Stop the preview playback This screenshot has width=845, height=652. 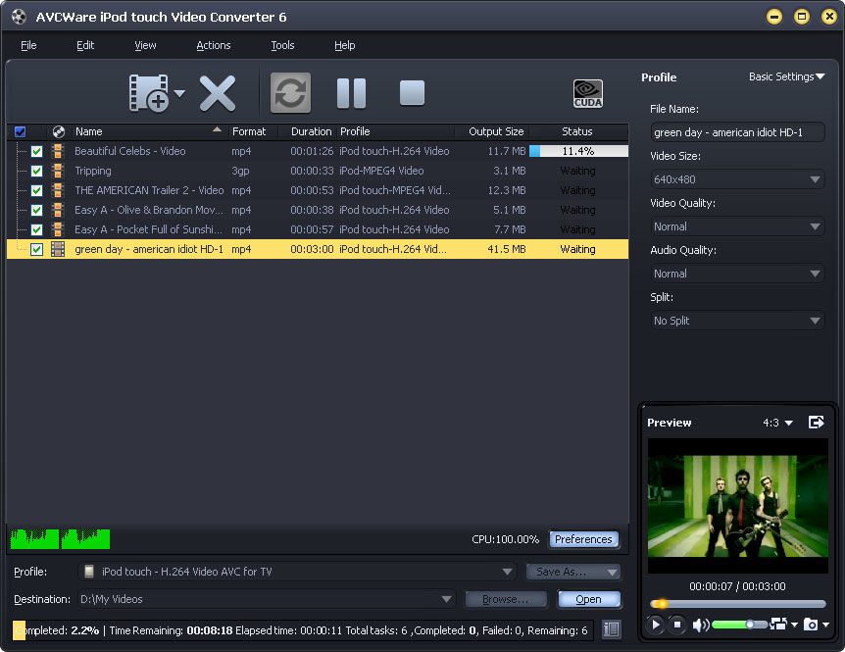coord(677,625)
